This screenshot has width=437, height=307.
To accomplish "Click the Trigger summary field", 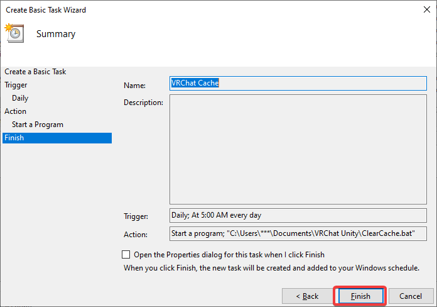I will 298,216.
